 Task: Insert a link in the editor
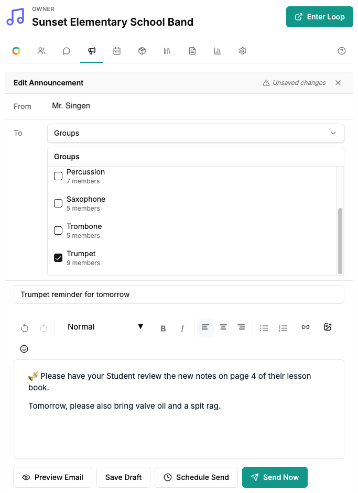[306, 327]
